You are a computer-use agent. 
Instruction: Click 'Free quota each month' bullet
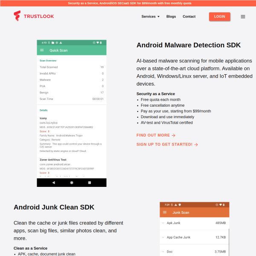point(161,99)
